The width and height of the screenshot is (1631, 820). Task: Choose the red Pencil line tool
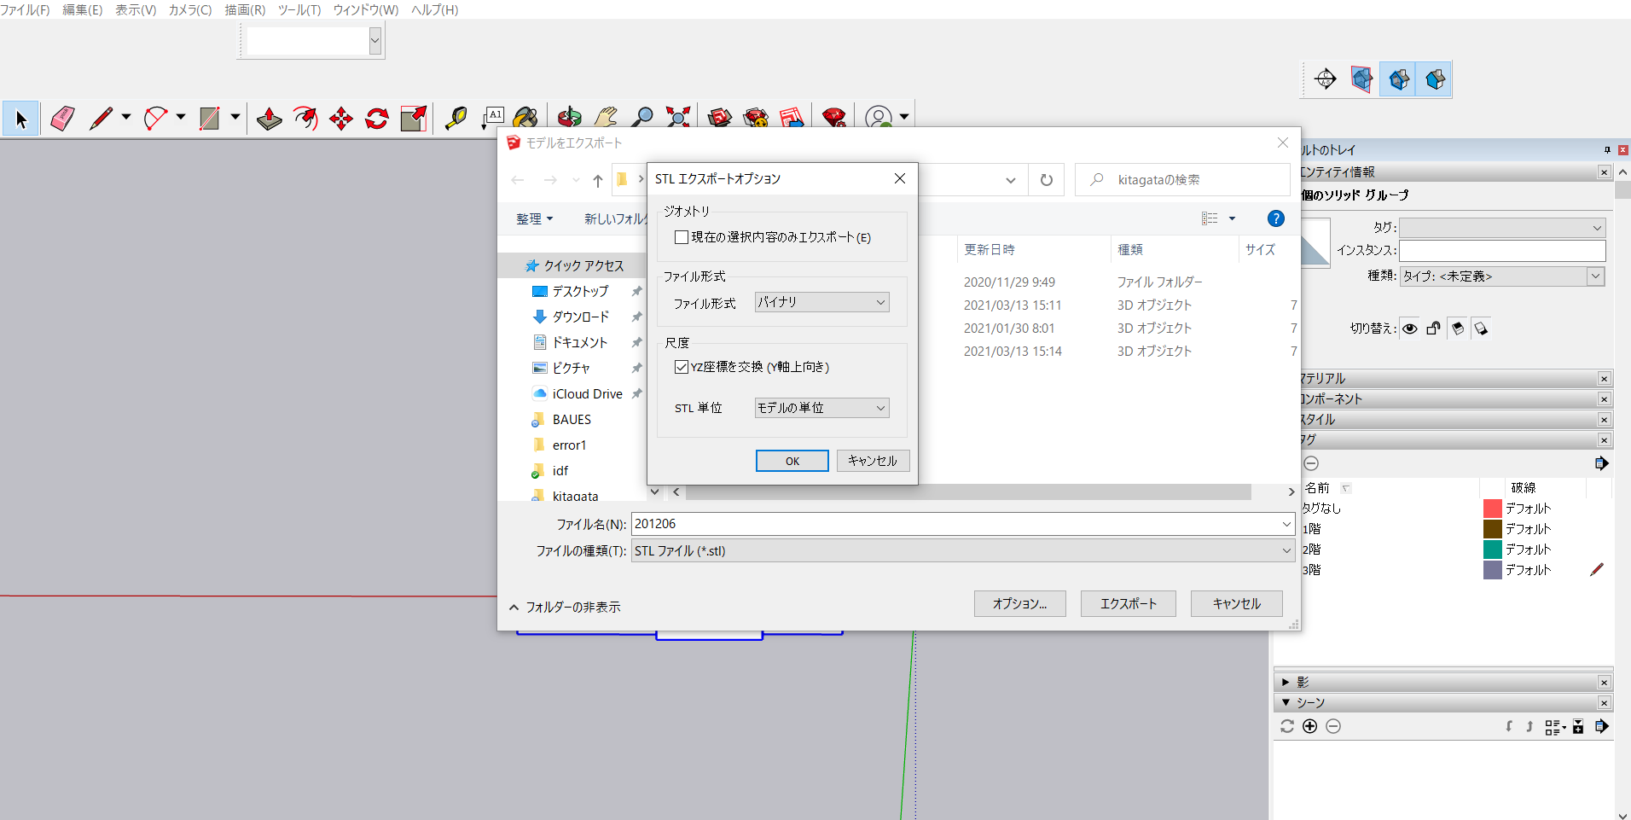[101, 119]
